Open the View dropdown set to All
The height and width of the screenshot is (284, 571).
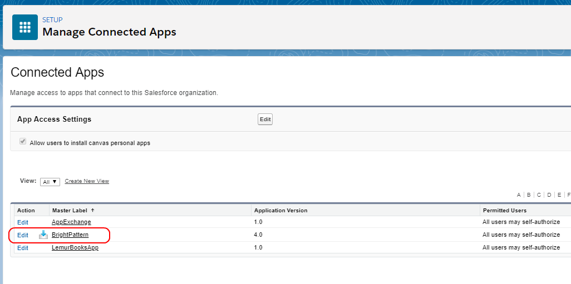[50, 182]
